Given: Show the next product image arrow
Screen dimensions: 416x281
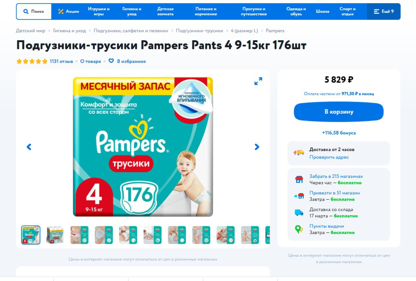Looking at the screenshot, I should [257, 147].
